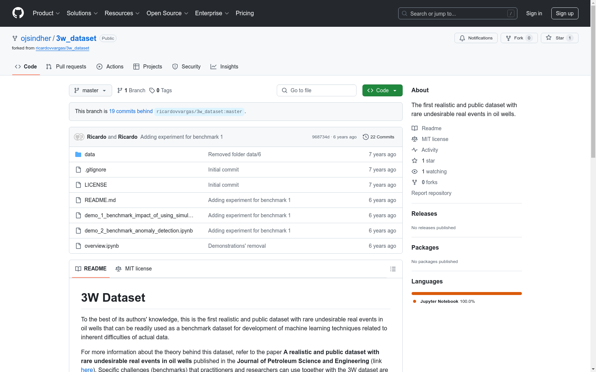
Task: Click the 'Removed folder data/6' commit message
Action: click(x=235, y=154)
